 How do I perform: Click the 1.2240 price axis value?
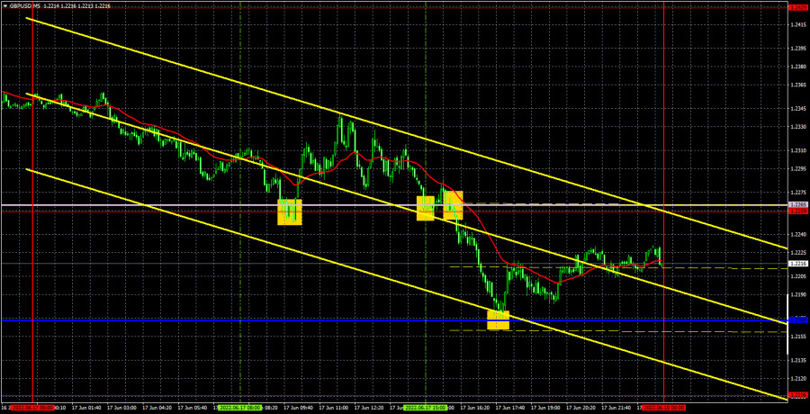coord(797,235)
